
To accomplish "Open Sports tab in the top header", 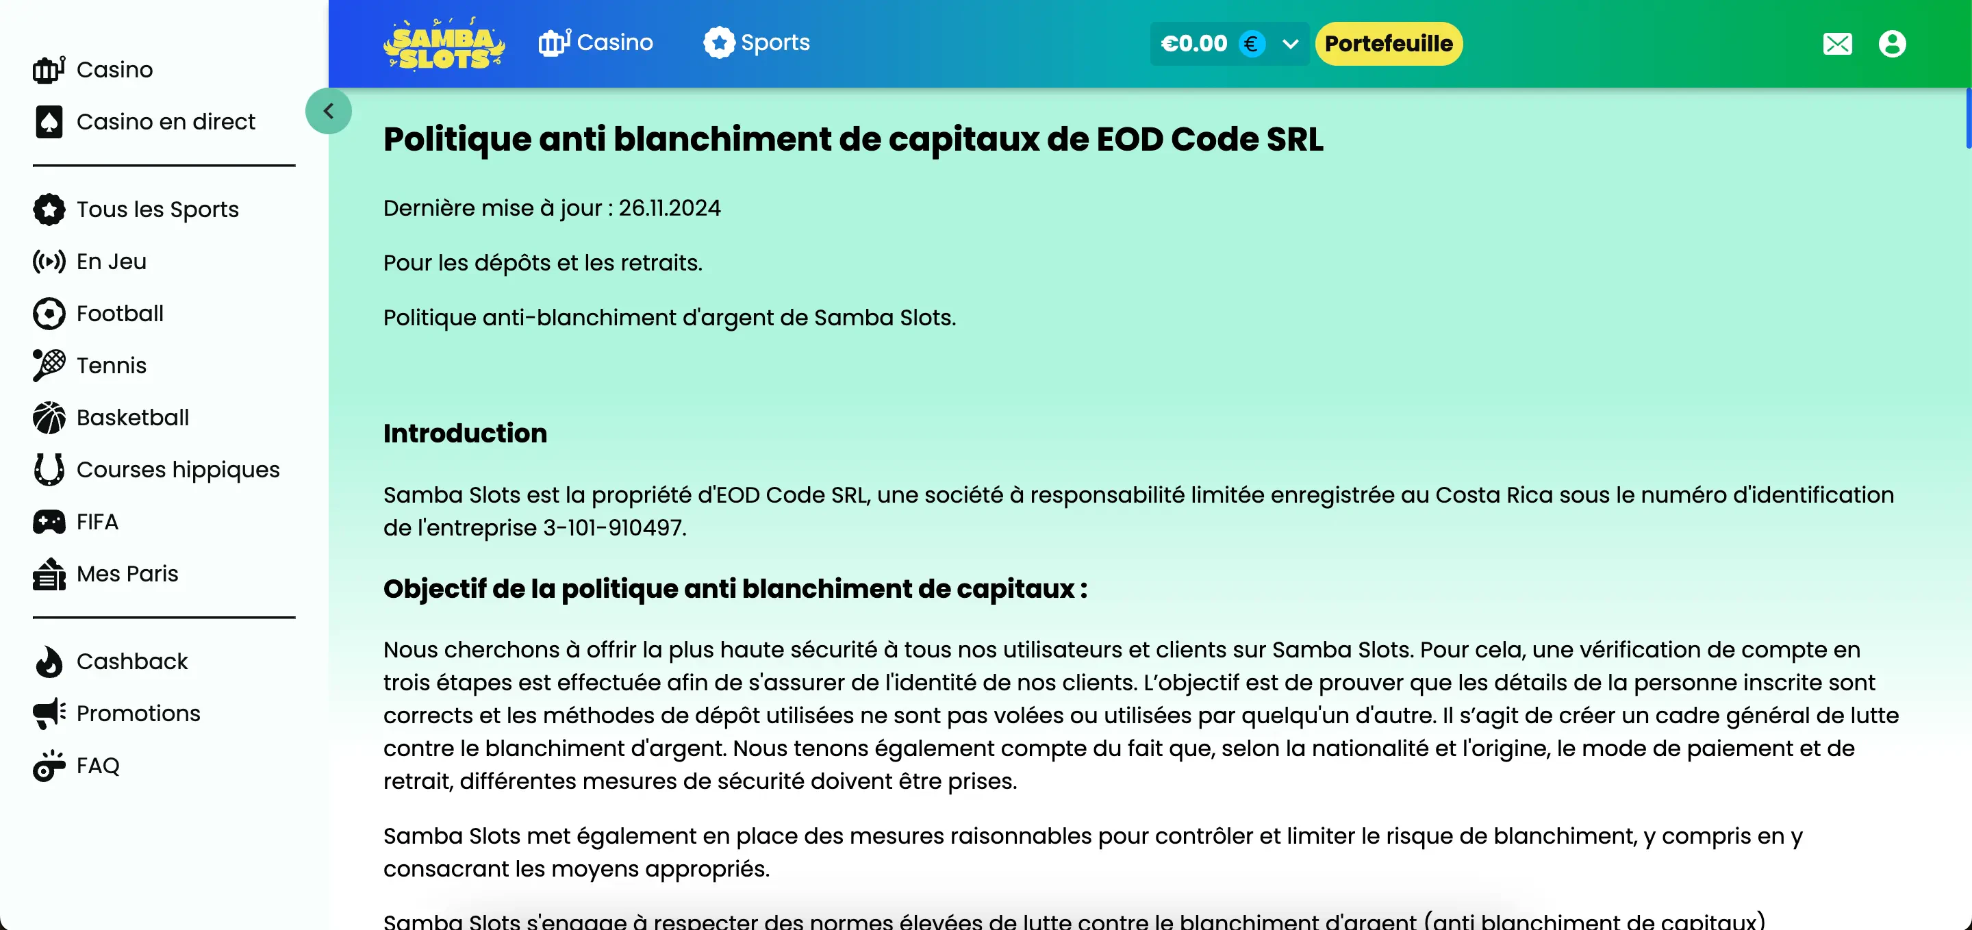I will [x=757, y=43].
